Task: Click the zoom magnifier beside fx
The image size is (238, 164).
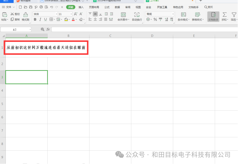Action: (x=42, y=29)
